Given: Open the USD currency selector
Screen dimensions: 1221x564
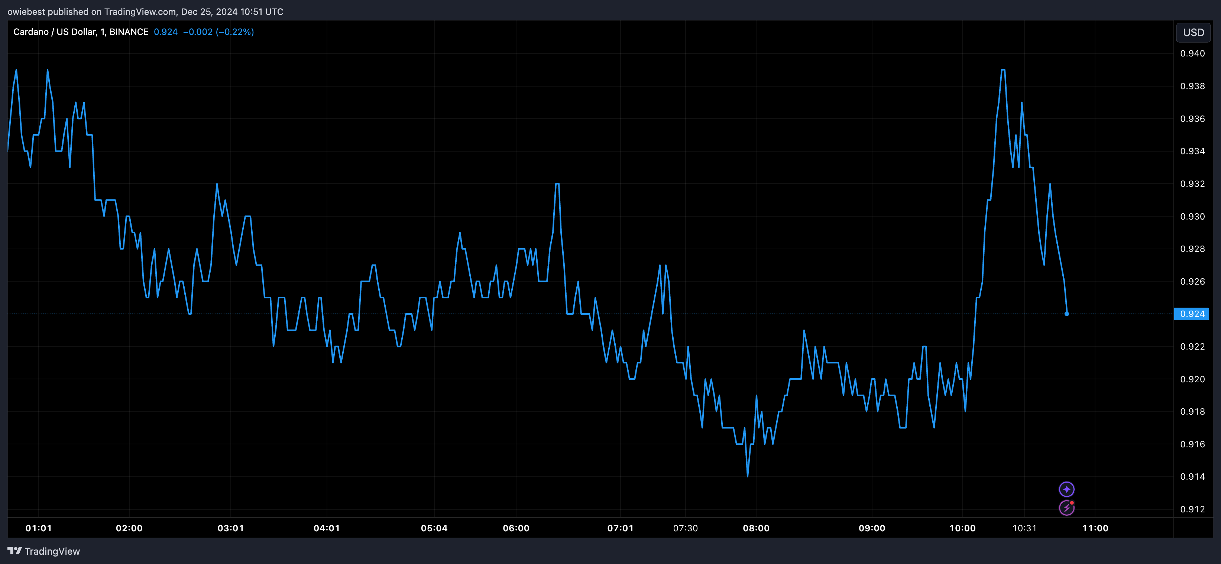Looking at the screenshot, I should point(1193,32).
